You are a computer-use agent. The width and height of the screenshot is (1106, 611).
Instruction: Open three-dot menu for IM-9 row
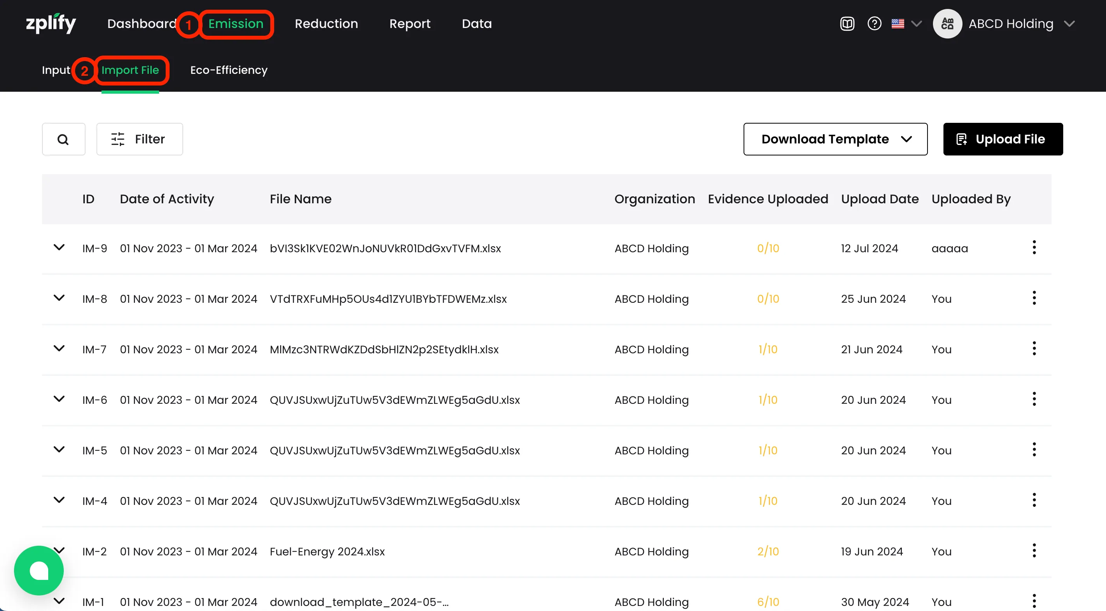[1034, 248]
